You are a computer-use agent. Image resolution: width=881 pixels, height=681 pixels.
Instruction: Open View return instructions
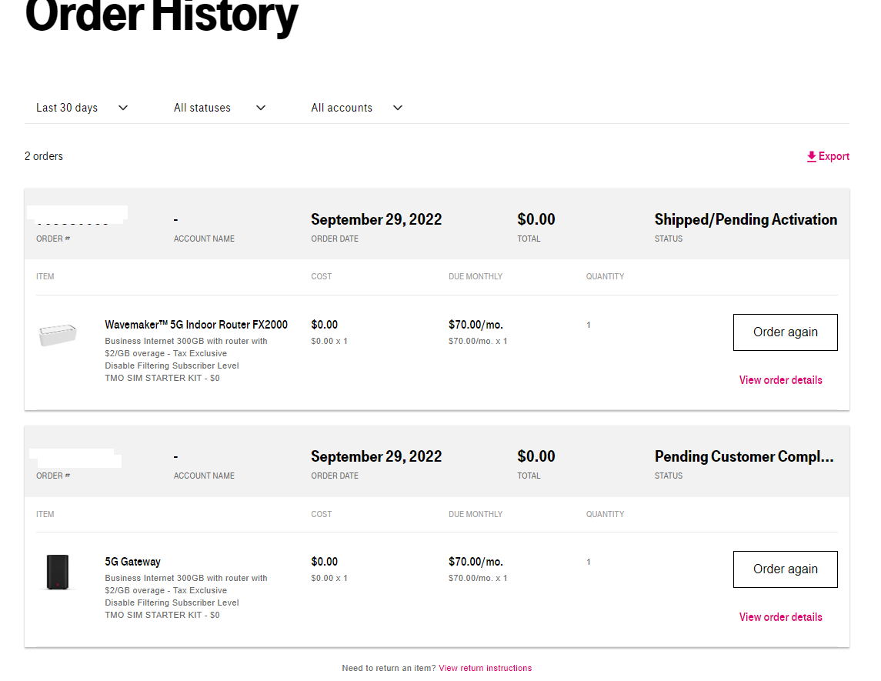[485, 668]
